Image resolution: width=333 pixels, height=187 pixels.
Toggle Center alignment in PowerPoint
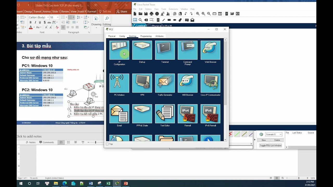pos(68,27)
